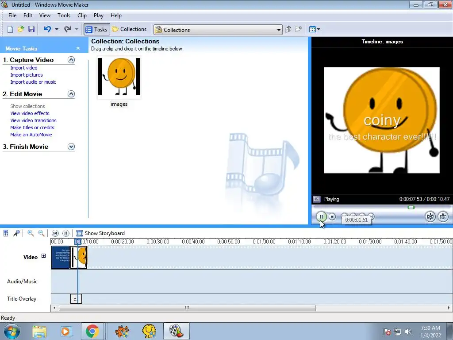Open a project with the folder icon
453x340 pixels.
20,29
